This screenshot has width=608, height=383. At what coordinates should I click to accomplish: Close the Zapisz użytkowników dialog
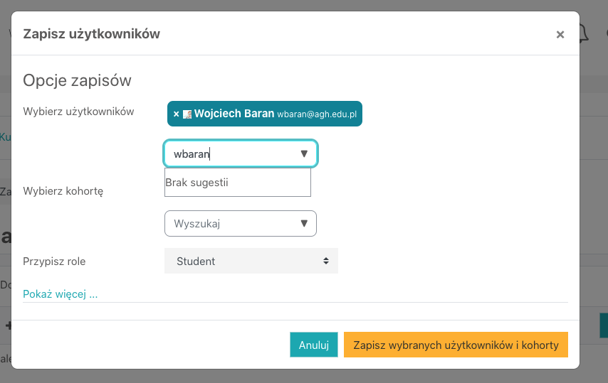560,34
